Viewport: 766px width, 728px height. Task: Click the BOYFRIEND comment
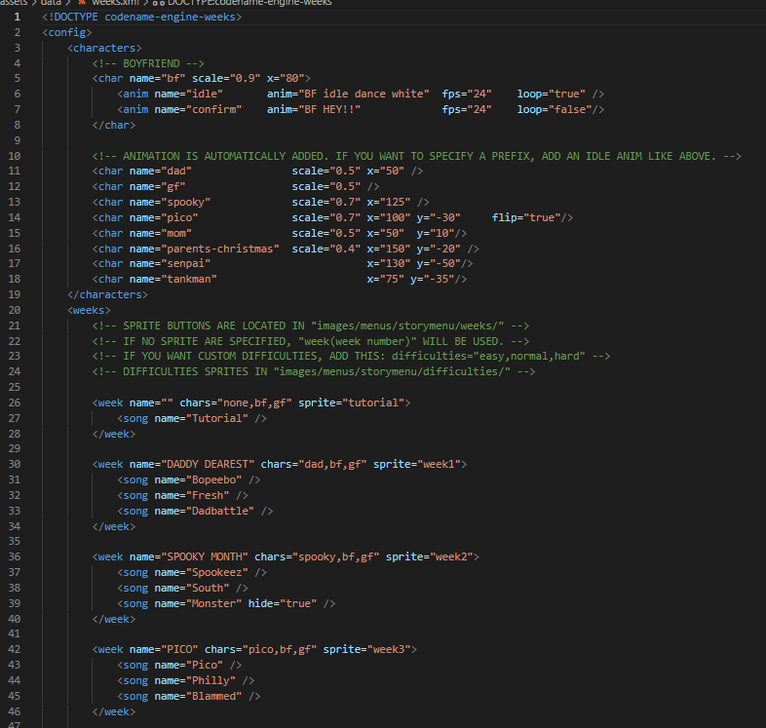[148, 63]
